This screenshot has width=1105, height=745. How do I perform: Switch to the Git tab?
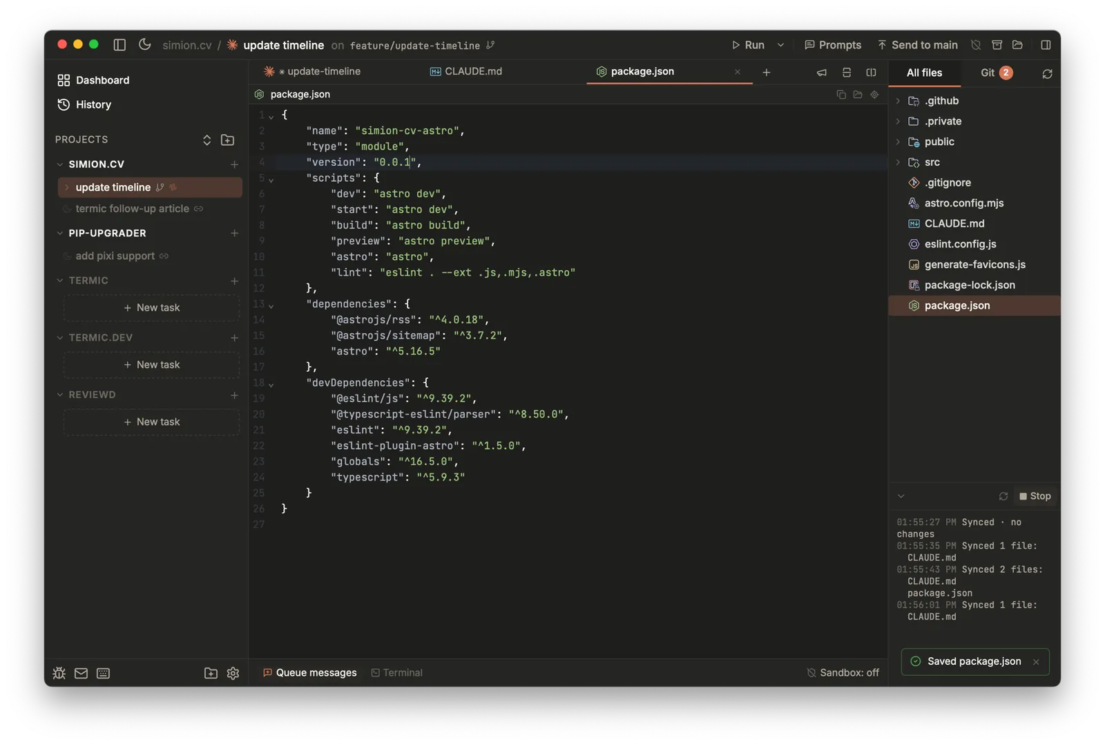(996, 73)
